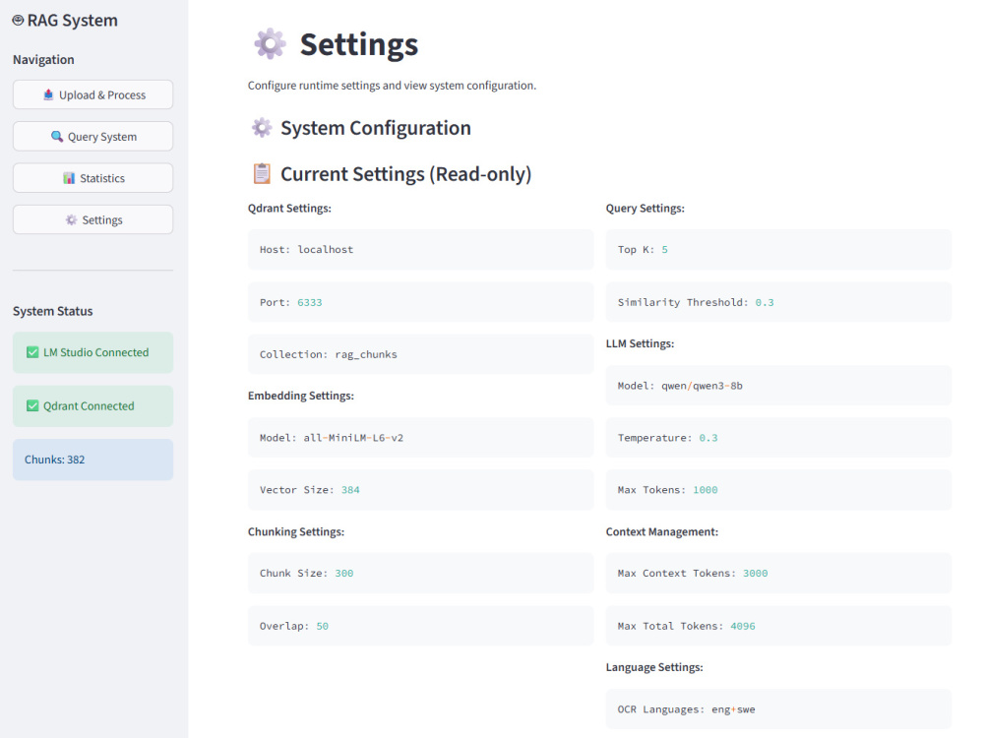984x738 pixels.
Task: Click the bar chart icon on Statistics
Action: point(69,178)
